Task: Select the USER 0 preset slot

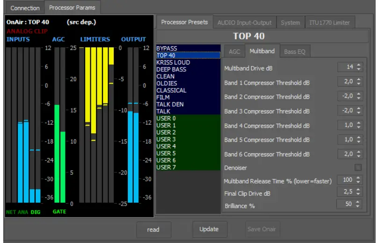Action: coord(188,118)
